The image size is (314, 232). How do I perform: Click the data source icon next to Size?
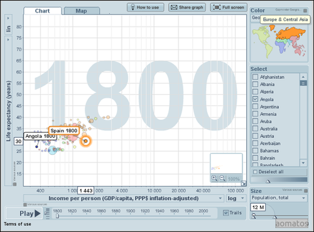pyautogui.click(x=306, y=191)
